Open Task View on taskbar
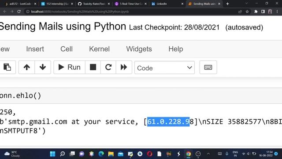The image size is (282, 159). (72, 154)
